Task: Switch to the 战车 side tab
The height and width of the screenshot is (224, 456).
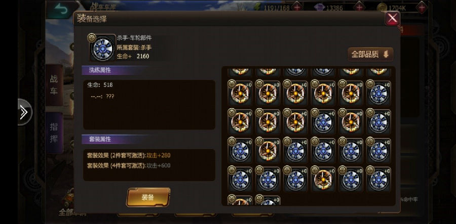Action: click(54, 85)
